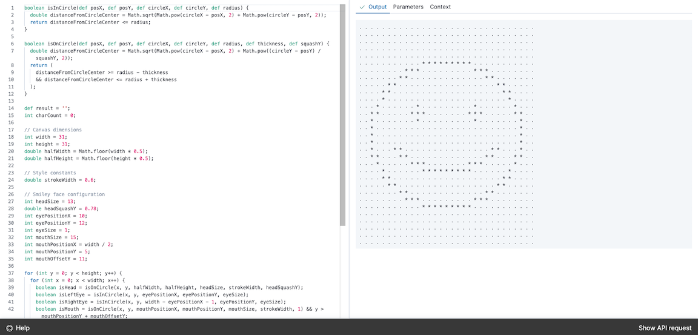Image resolution: width=698 pixels, height=335 pixels.
Task: Open the Context tab
Action: pos(440,7)
